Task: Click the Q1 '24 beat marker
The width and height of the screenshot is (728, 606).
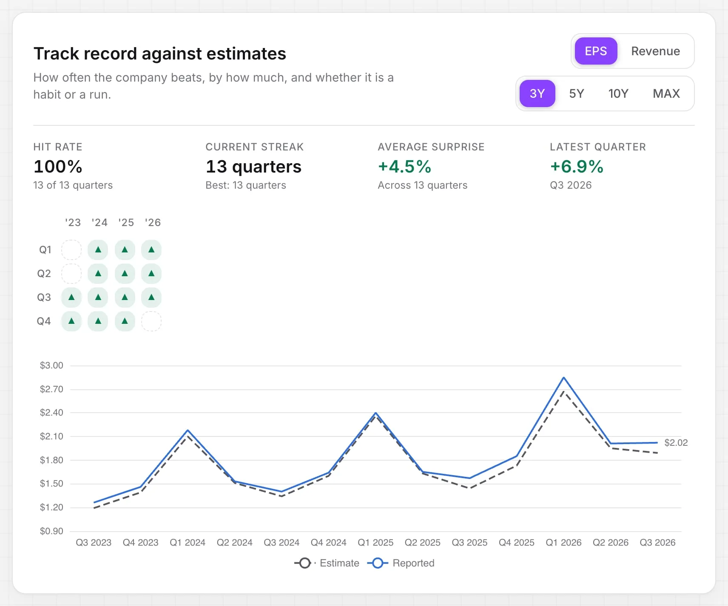Action: 98,249
